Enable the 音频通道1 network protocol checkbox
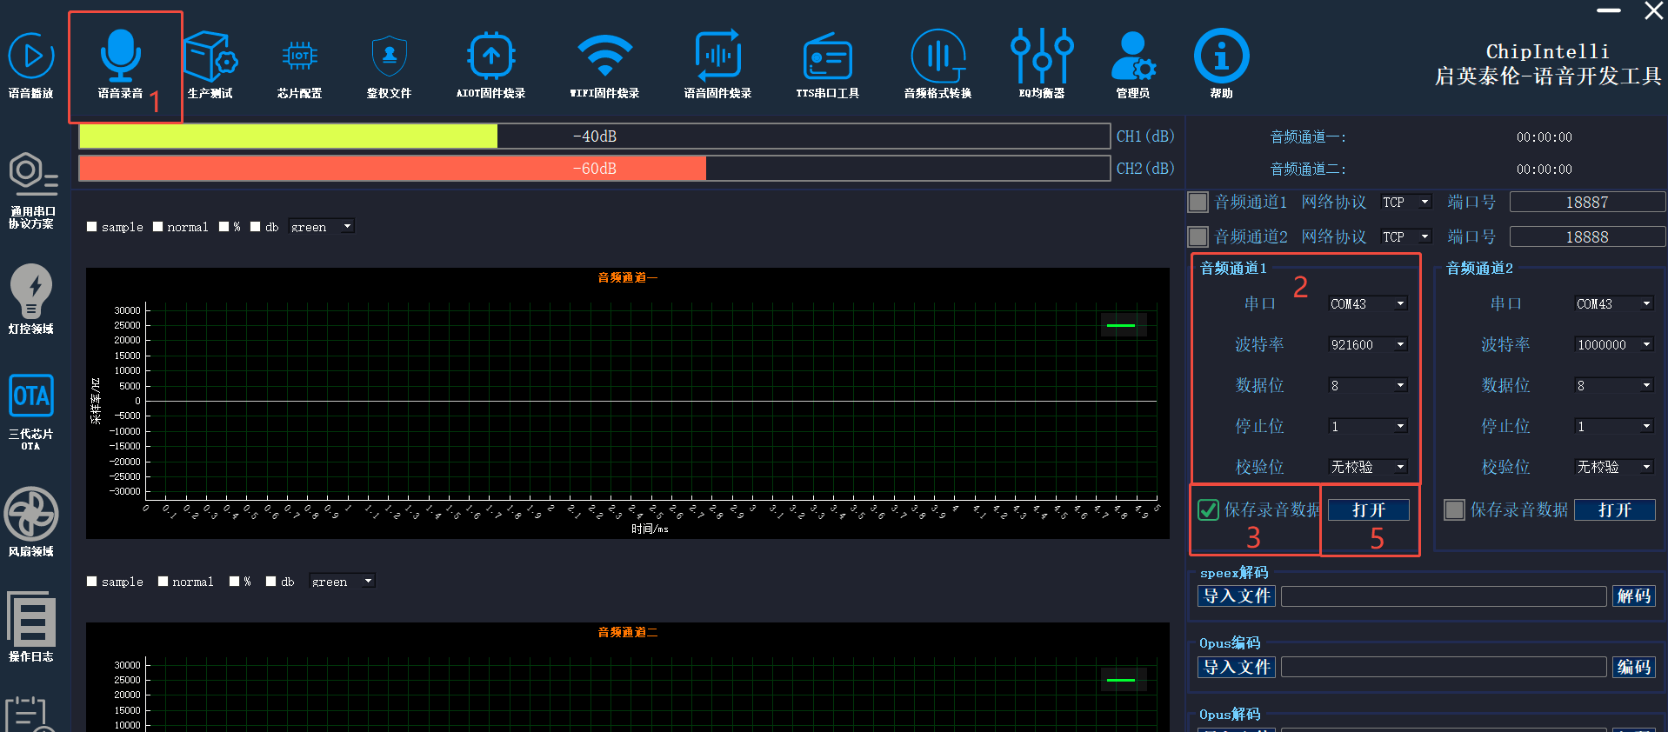The image size is (1668, 732). click(x=1198, y=203)
